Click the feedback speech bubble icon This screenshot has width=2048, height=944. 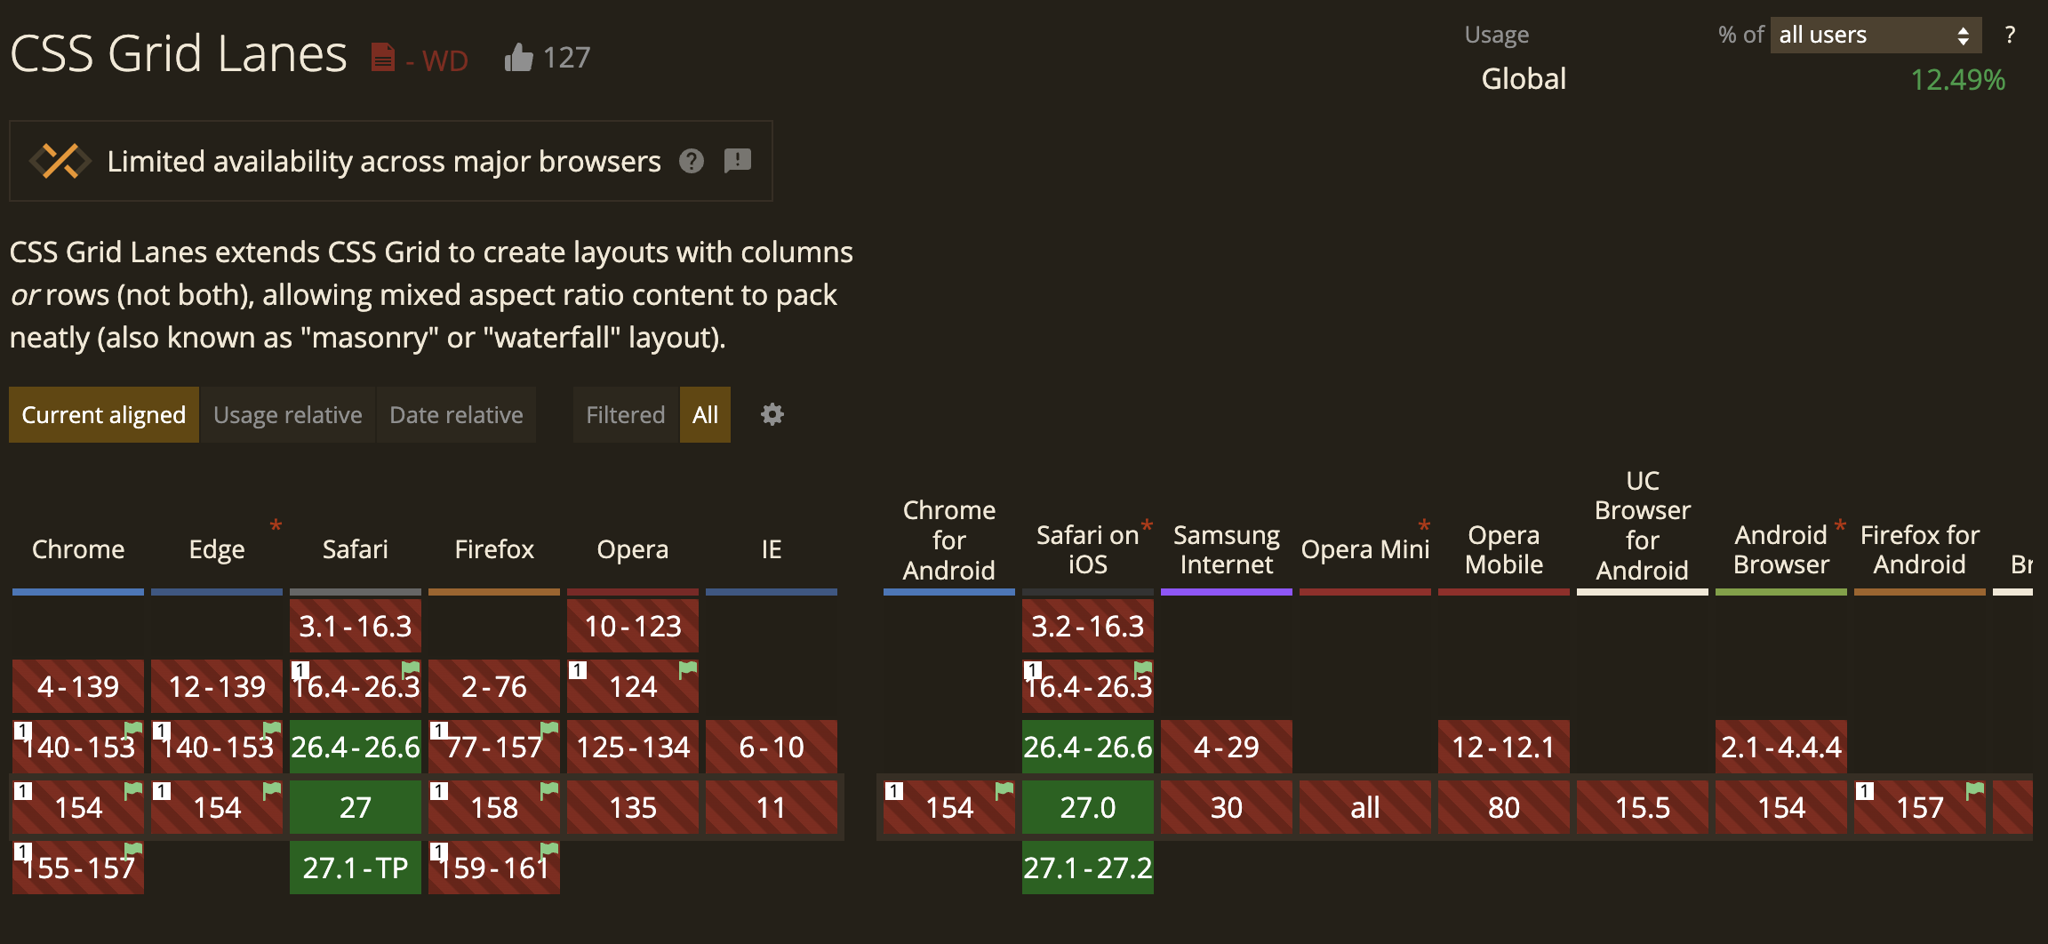coord(738,161)
